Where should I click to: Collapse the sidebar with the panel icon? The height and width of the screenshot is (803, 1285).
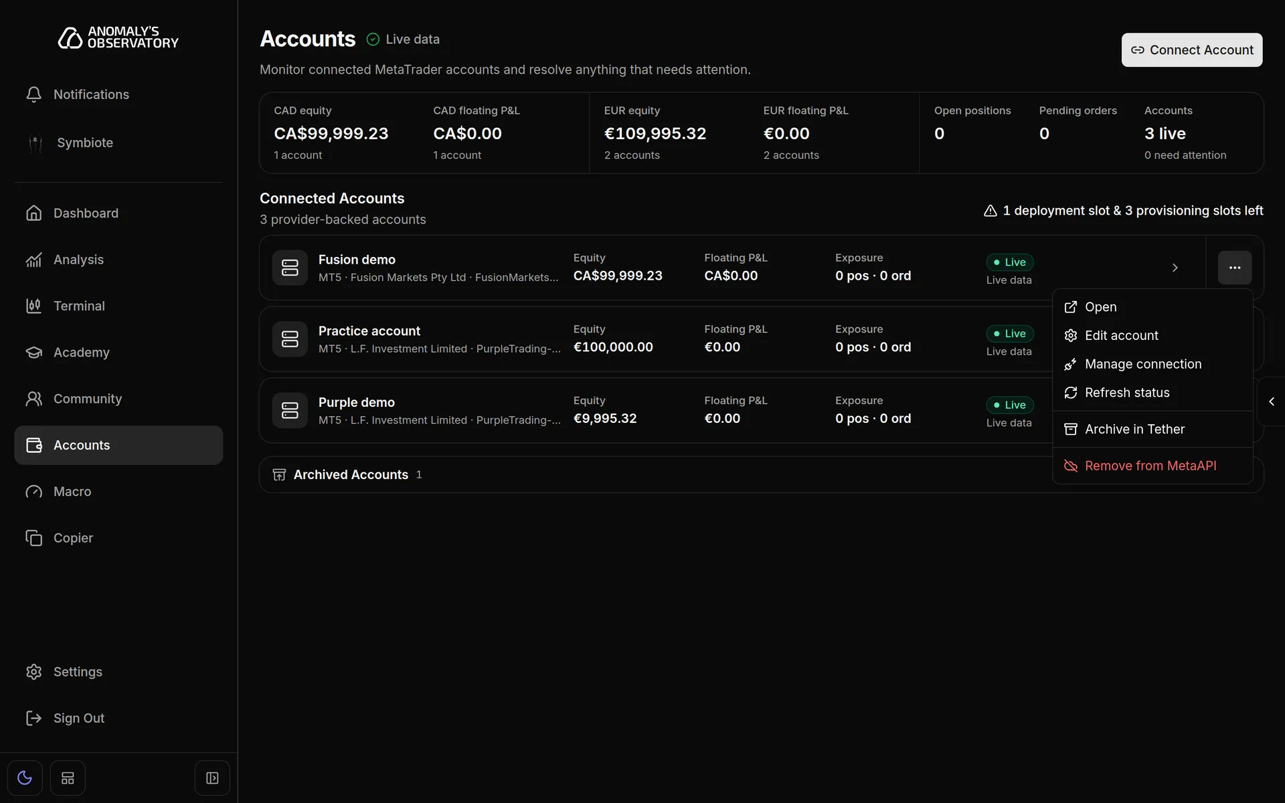pos(212,778)
